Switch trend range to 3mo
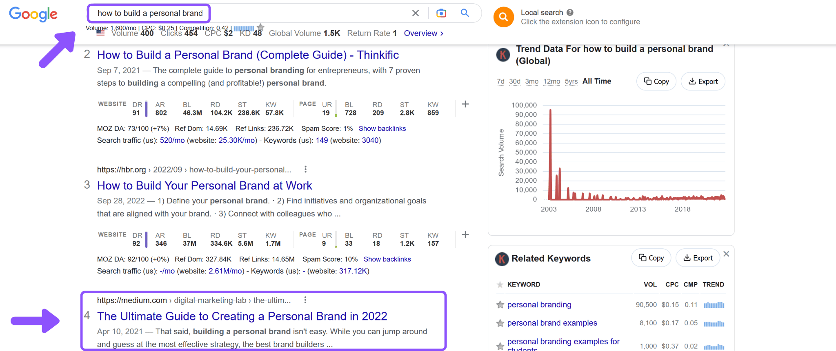This screenshot has height=351, width=836. click(x=532, y=82)
